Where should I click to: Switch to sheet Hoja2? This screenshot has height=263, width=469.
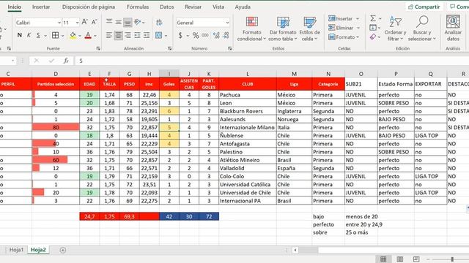point(38,250)
